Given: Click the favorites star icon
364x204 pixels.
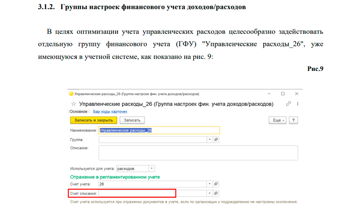Looking at the screenshot, I should click(74, 104).
